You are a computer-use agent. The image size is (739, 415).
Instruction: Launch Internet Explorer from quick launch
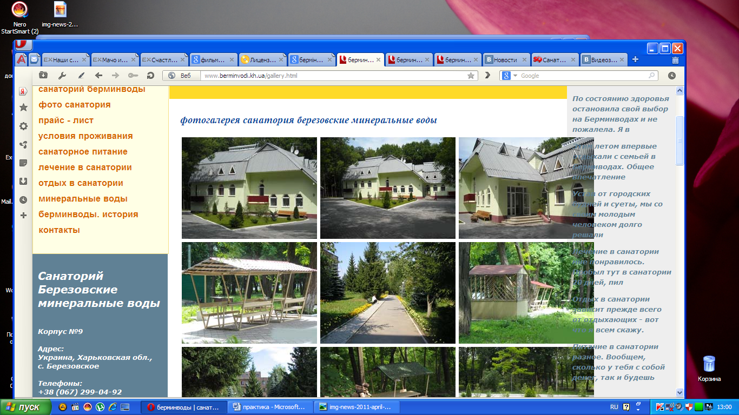click(113, 407)
